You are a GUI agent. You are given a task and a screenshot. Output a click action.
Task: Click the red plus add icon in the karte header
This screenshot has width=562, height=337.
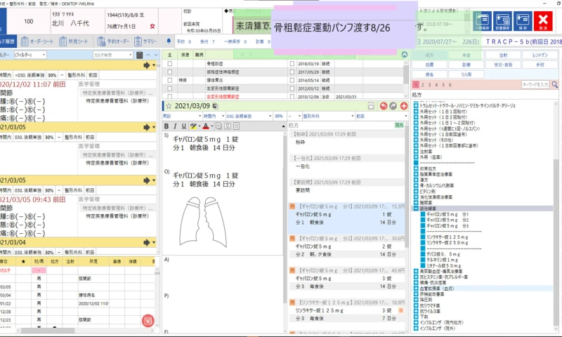(403, 106)
